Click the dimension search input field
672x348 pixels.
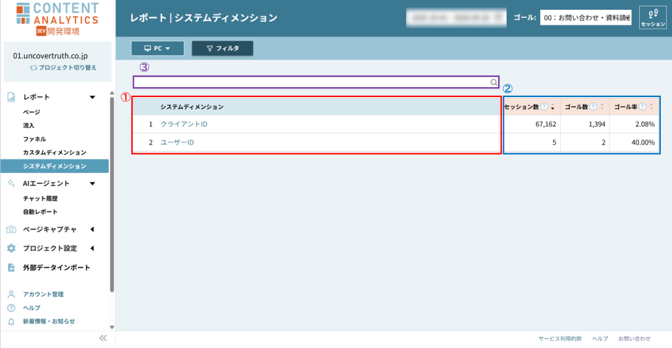coord(312,83)
